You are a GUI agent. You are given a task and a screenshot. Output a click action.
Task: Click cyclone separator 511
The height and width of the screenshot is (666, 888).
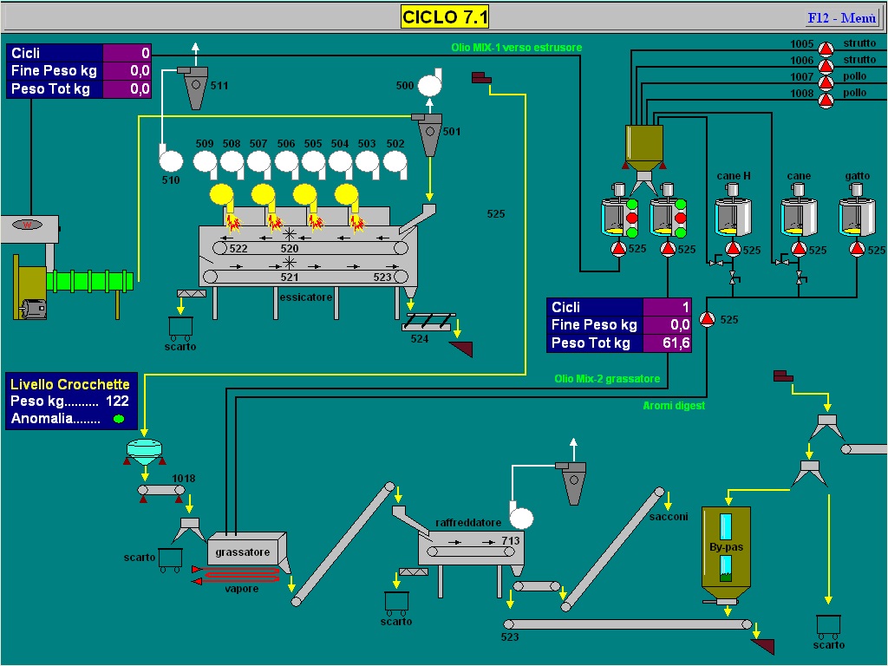(x=195, y=88)
